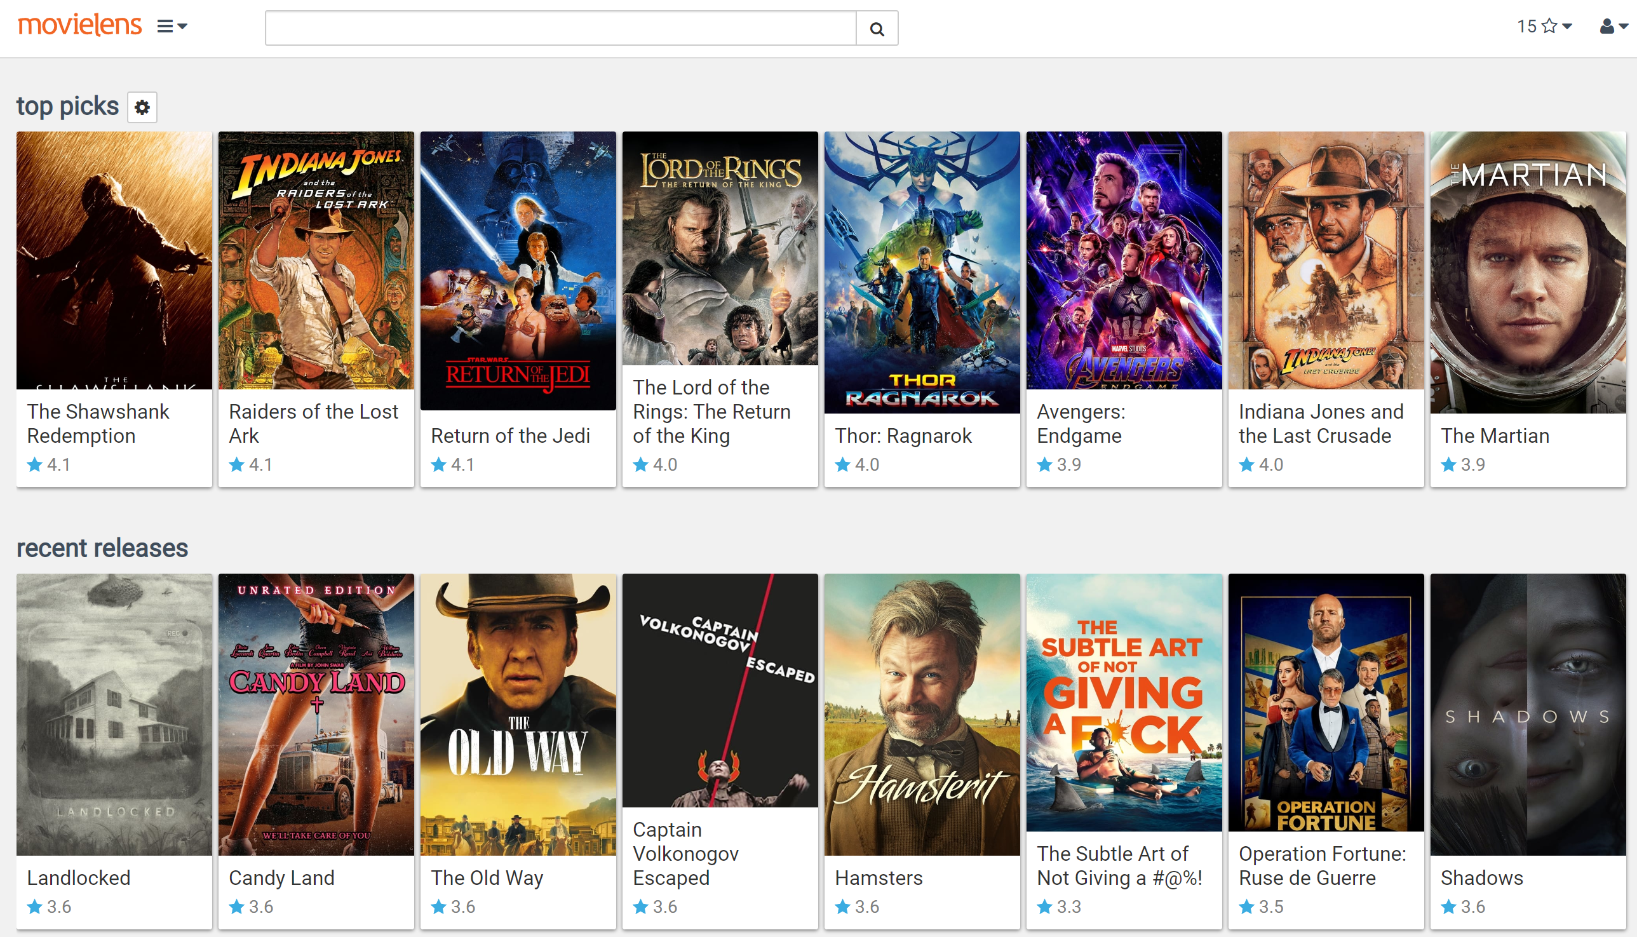This screenshot has height=937, width=1637.
Task: Open Raiders of the Lost Ark poster
Action: (x=316, y=260)
